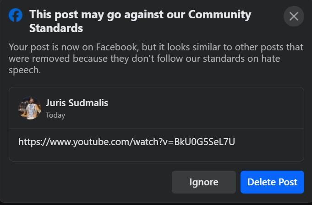The image size is (312, 205).
Task: Click the words "were removed" in description
Action: (34, 59)
